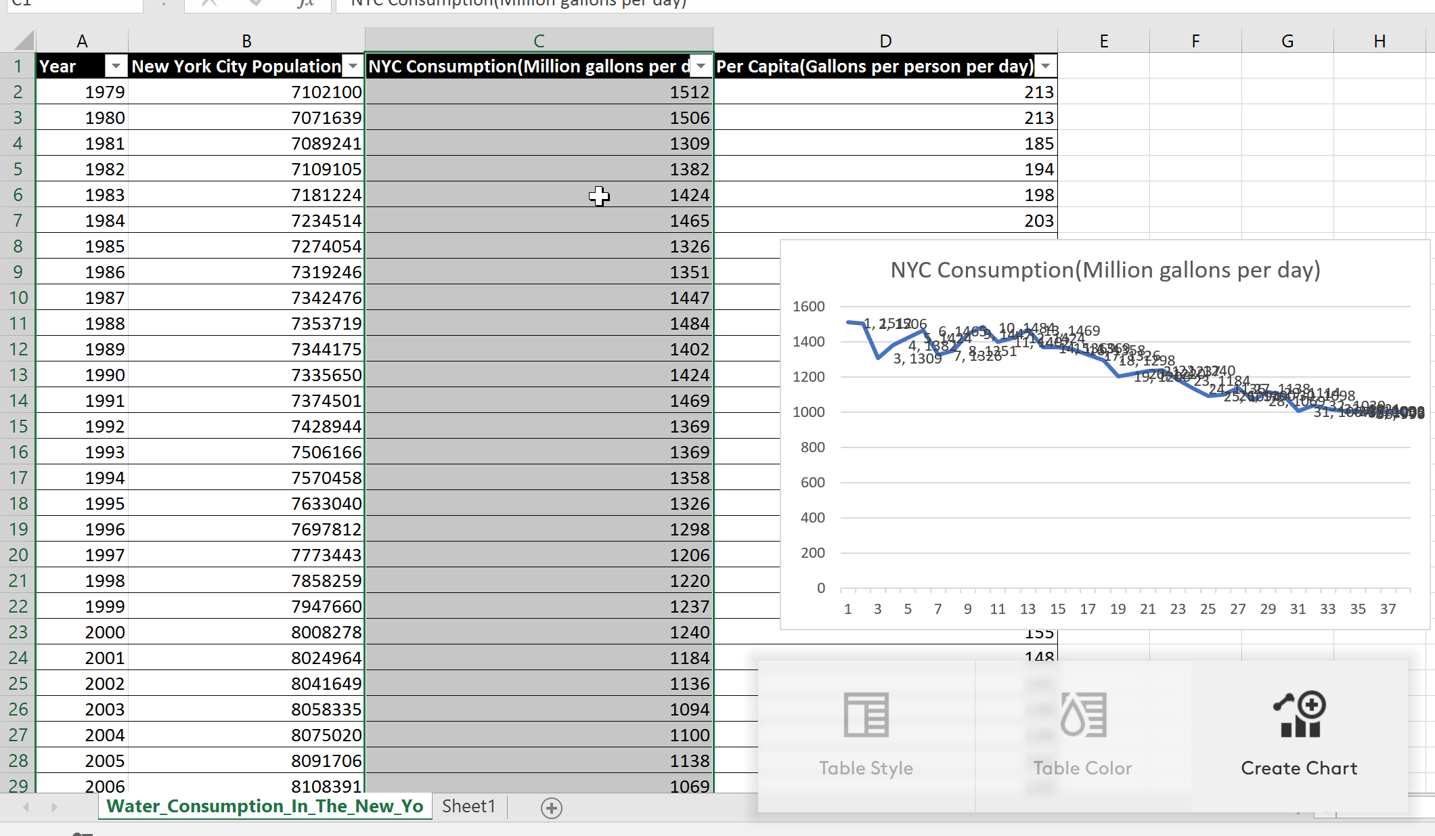Switch to the Sheet1 tab
This screenshot has height=836, width=1435.
point(469,806)
